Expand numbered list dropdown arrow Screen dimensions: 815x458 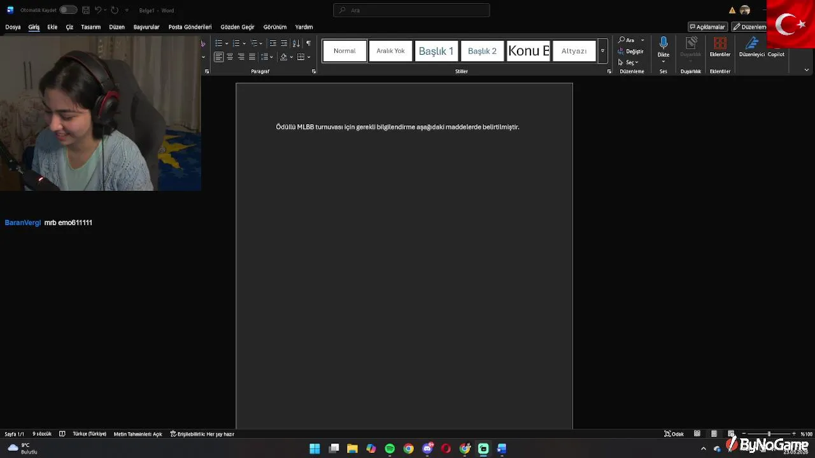(244, 44)
